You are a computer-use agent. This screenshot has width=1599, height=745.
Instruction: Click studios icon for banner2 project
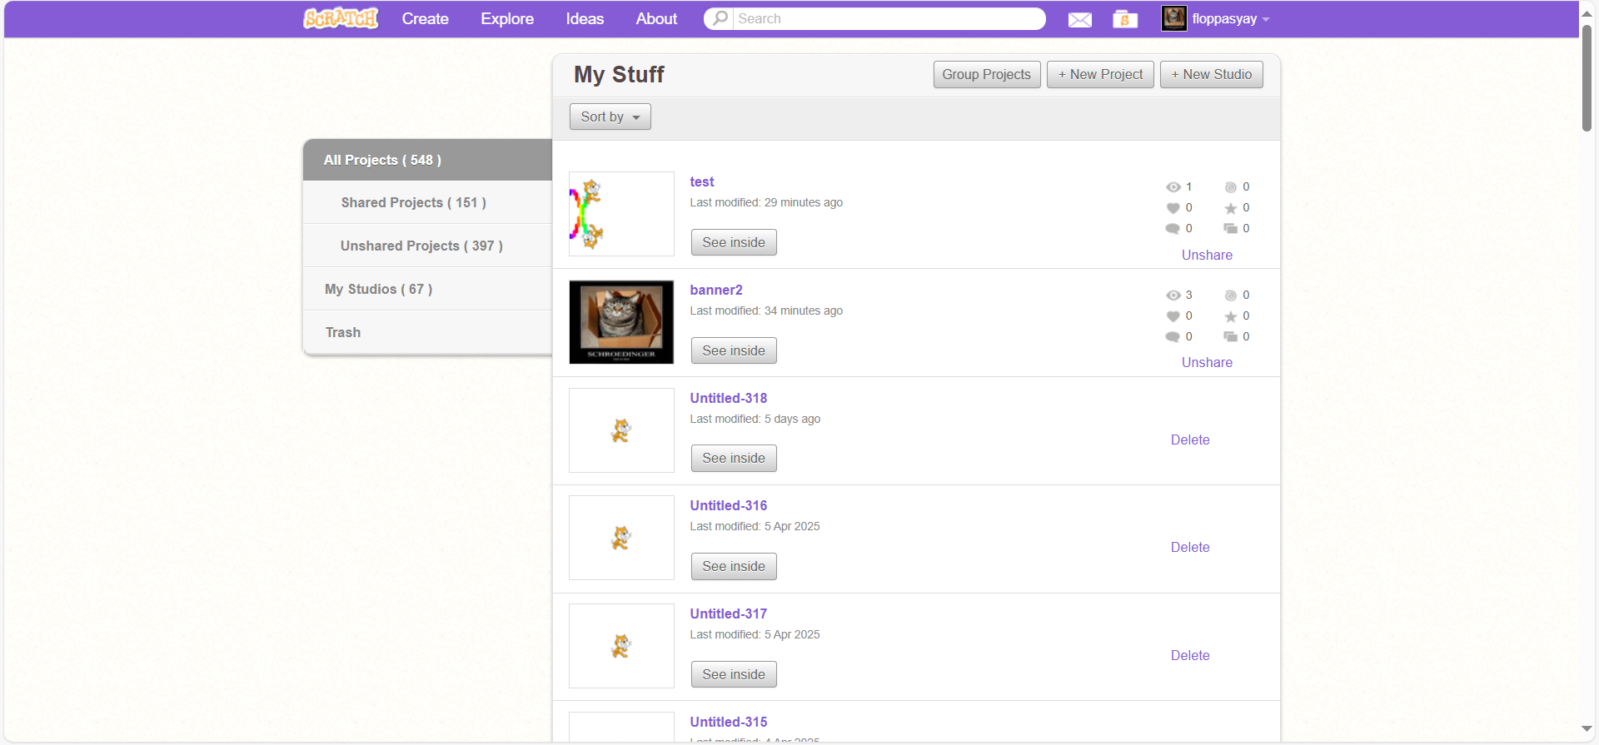1230,337
